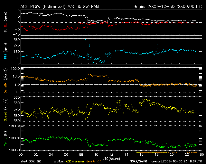
Task: Click the "Begin: 2009-10-30 00:00:00UTC" header text
Action: click(x=168, y=6)
